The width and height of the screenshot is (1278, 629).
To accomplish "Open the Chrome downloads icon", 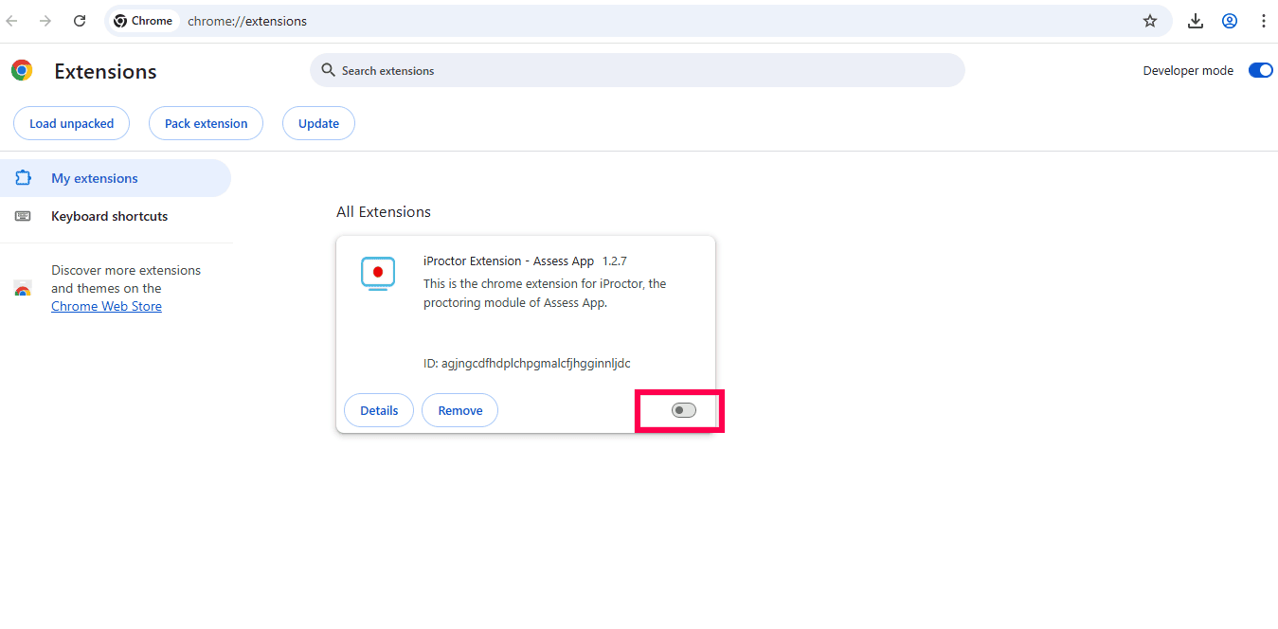I will point(1195,21).
